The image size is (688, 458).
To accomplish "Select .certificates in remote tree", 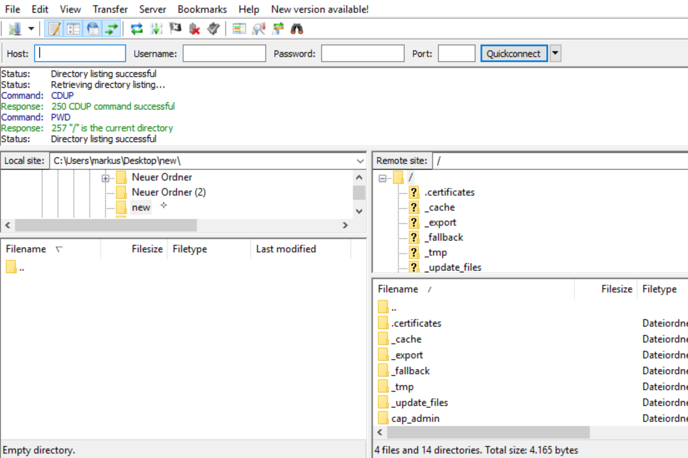I will [x=449, y=192].
